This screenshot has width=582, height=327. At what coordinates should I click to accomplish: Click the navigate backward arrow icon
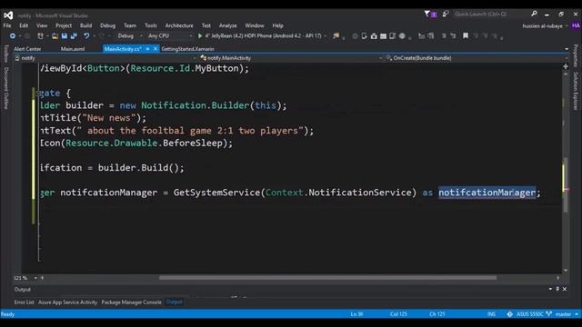click(13, 36)
